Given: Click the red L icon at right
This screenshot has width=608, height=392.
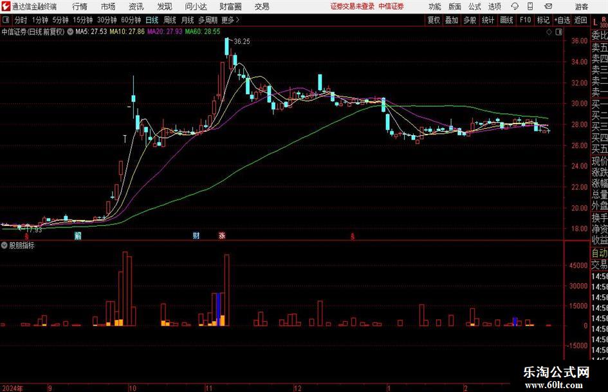Looking at the screenshot, I should (x=595, y=22).
